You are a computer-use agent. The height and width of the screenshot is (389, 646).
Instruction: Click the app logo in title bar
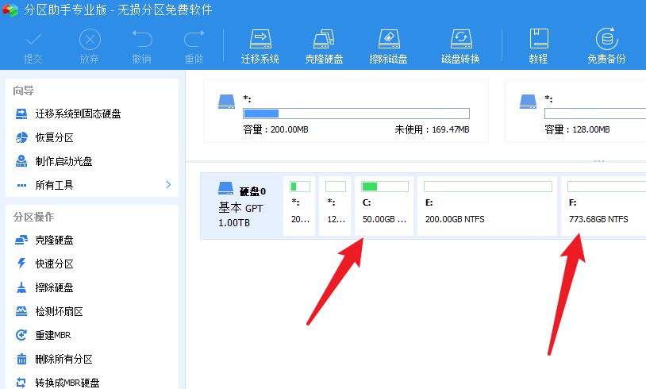(x=10, y=10)
